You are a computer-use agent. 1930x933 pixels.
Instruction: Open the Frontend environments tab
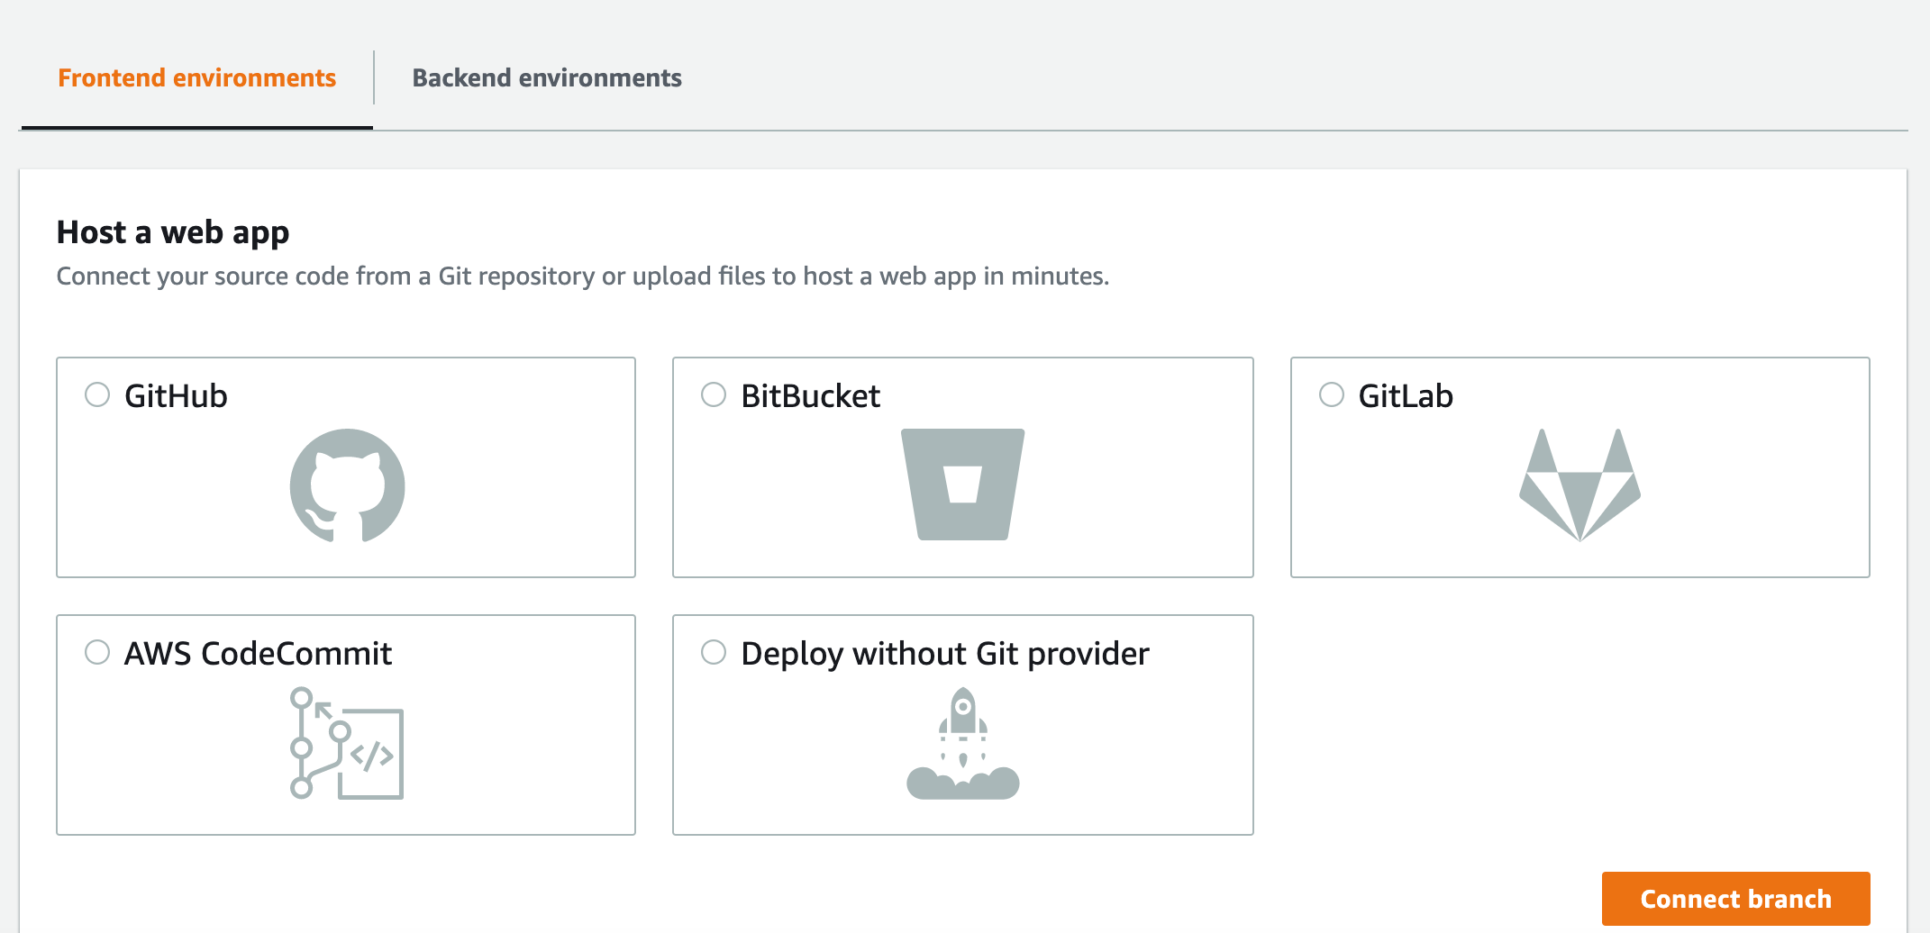point(197,78)
